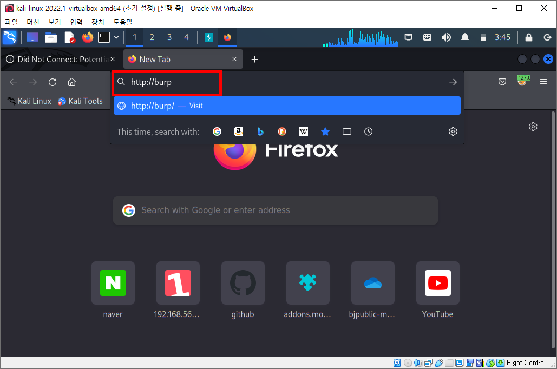This screenshot has width=557, height=369.
Task: Click Firefox page vertical scrollbar
Action: [x=553, y=230]
